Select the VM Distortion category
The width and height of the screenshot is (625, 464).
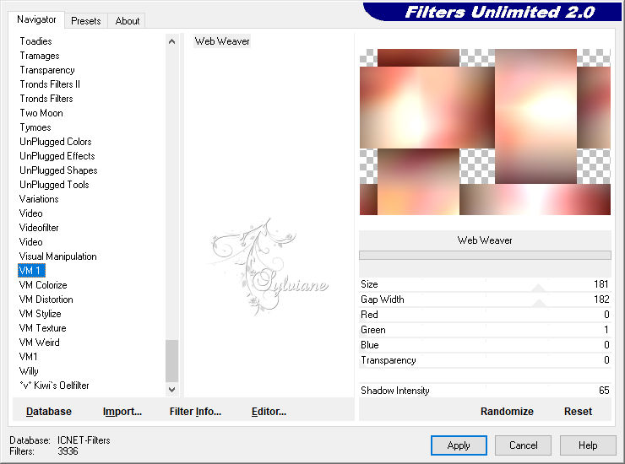[46, 299]
